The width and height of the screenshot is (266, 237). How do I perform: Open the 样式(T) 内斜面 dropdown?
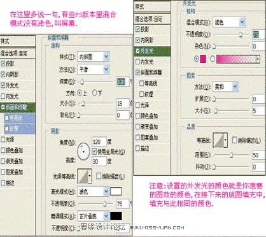(94, 57)
